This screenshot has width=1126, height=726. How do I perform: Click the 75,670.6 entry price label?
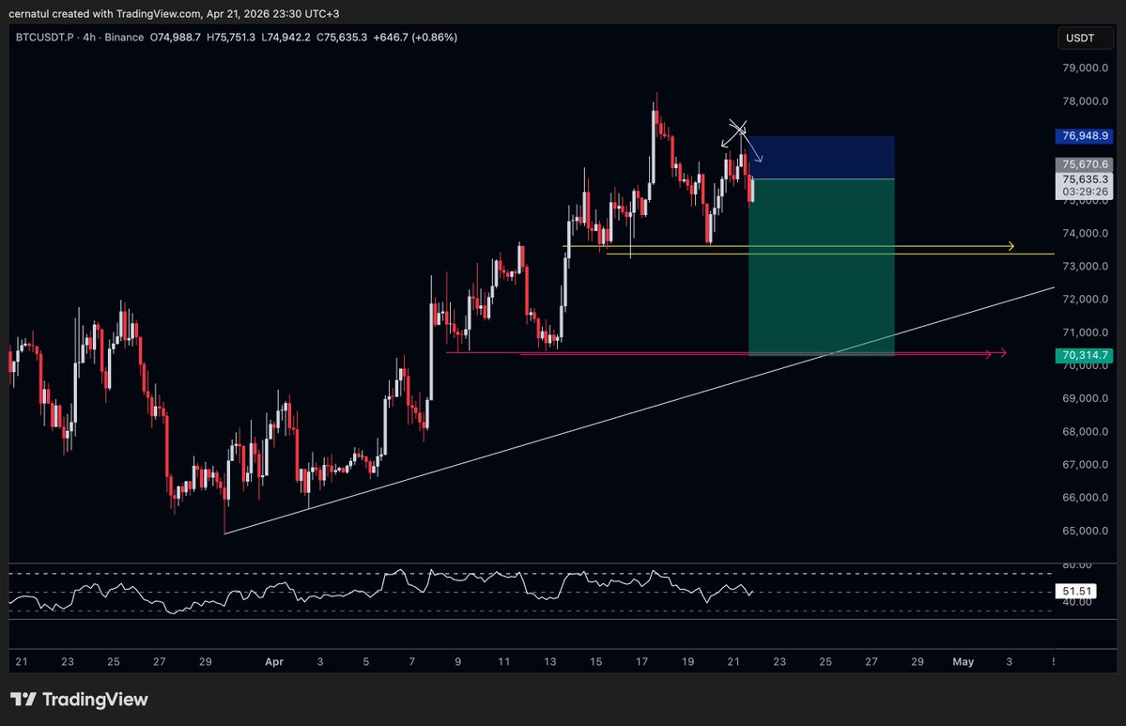[x=1084, y=164]
